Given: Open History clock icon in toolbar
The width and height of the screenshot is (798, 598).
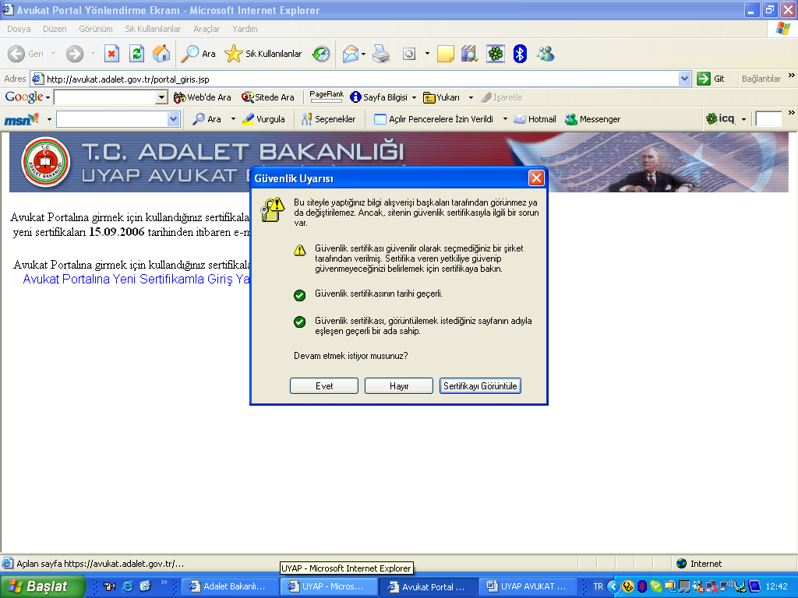Looking at the screenshot, I should point(321,54).
